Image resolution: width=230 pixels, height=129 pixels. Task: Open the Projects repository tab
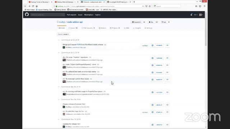click(x=115, y=28)
